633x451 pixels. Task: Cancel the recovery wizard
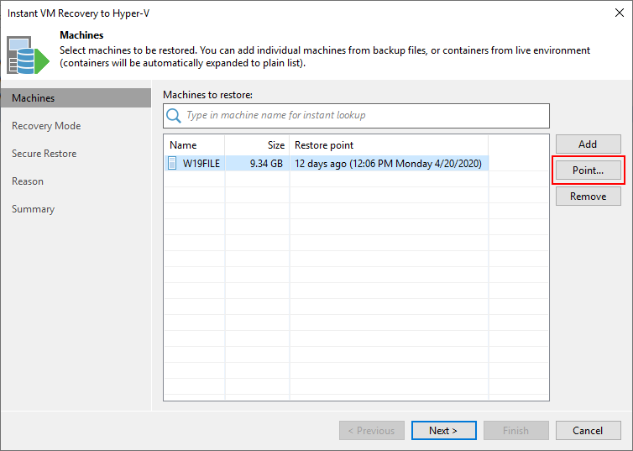[588, 430]
